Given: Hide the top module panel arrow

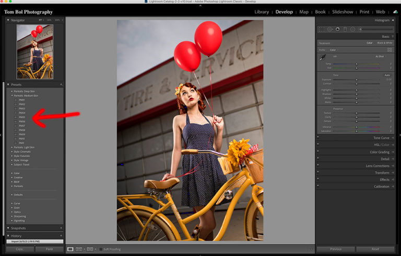Looking at the screenshot, I should point(200,5).
